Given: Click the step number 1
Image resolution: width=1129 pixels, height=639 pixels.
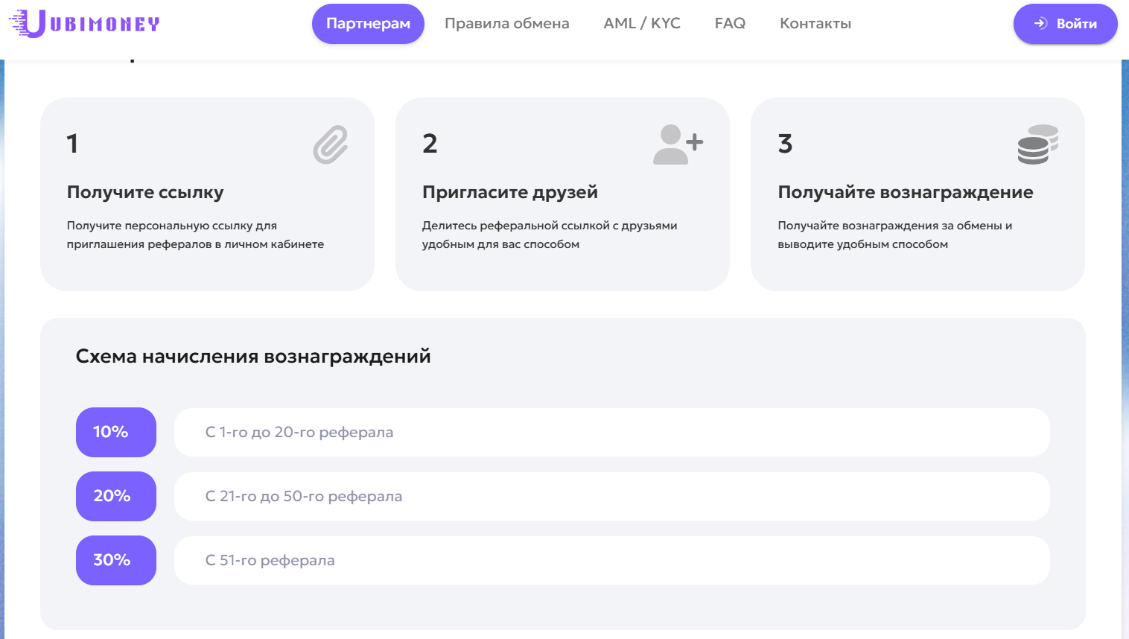Looking at the screenshot, I should 72,143.
